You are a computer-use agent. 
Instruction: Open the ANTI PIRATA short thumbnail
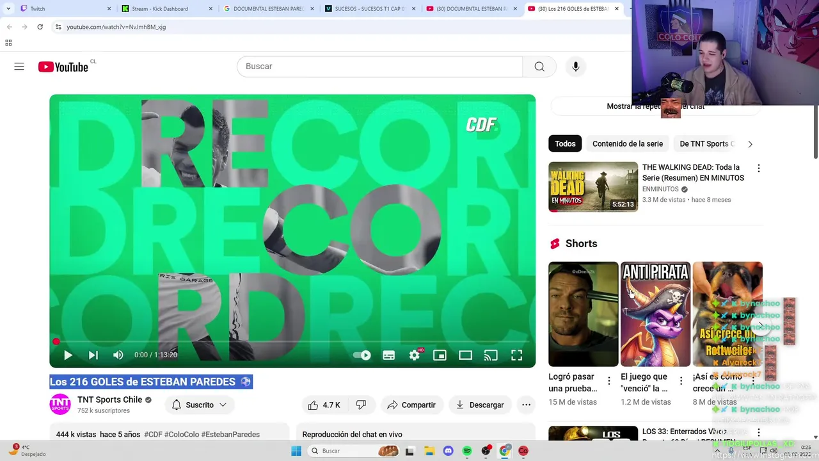click(x=655, y=314)
